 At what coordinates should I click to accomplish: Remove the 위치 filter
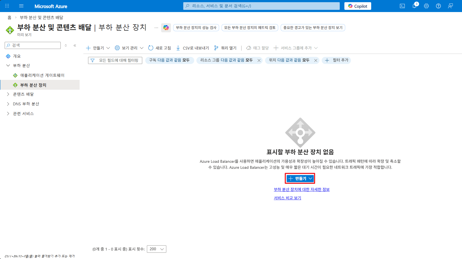point(316,60)
